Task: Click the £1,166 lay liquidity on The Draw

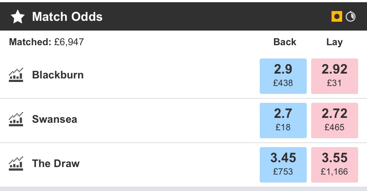Action: (x=334, y=172)
